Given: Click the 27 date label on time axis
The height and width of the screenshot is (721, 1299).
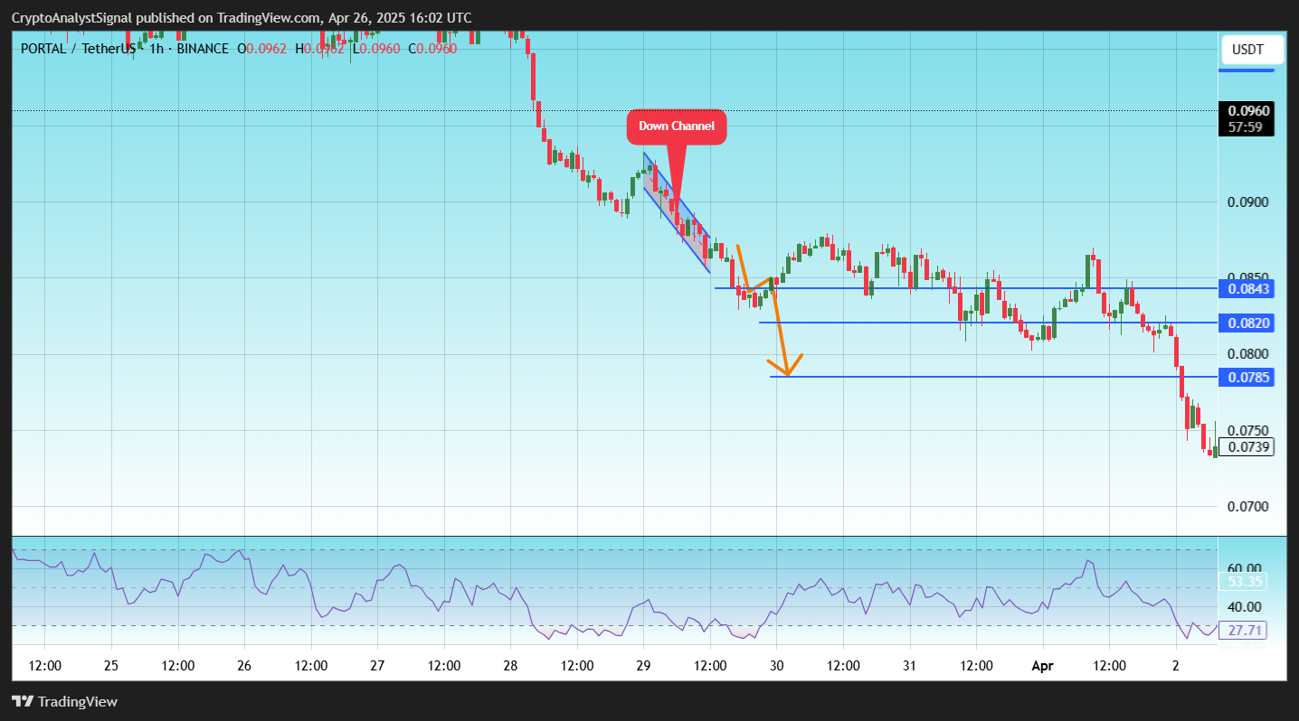Looking at the screenshot, I should click(x=377, y=666).
